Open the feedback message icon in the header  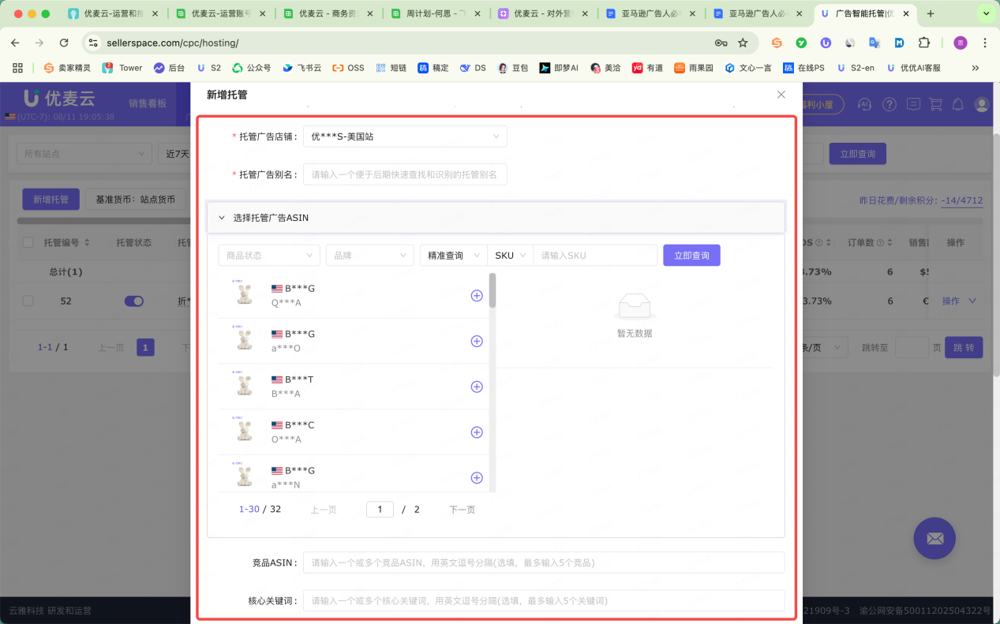point(913,103)
